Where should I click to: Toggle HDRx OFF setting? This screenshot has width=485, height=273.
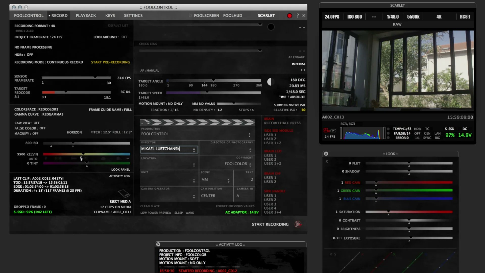coord(30,55)
